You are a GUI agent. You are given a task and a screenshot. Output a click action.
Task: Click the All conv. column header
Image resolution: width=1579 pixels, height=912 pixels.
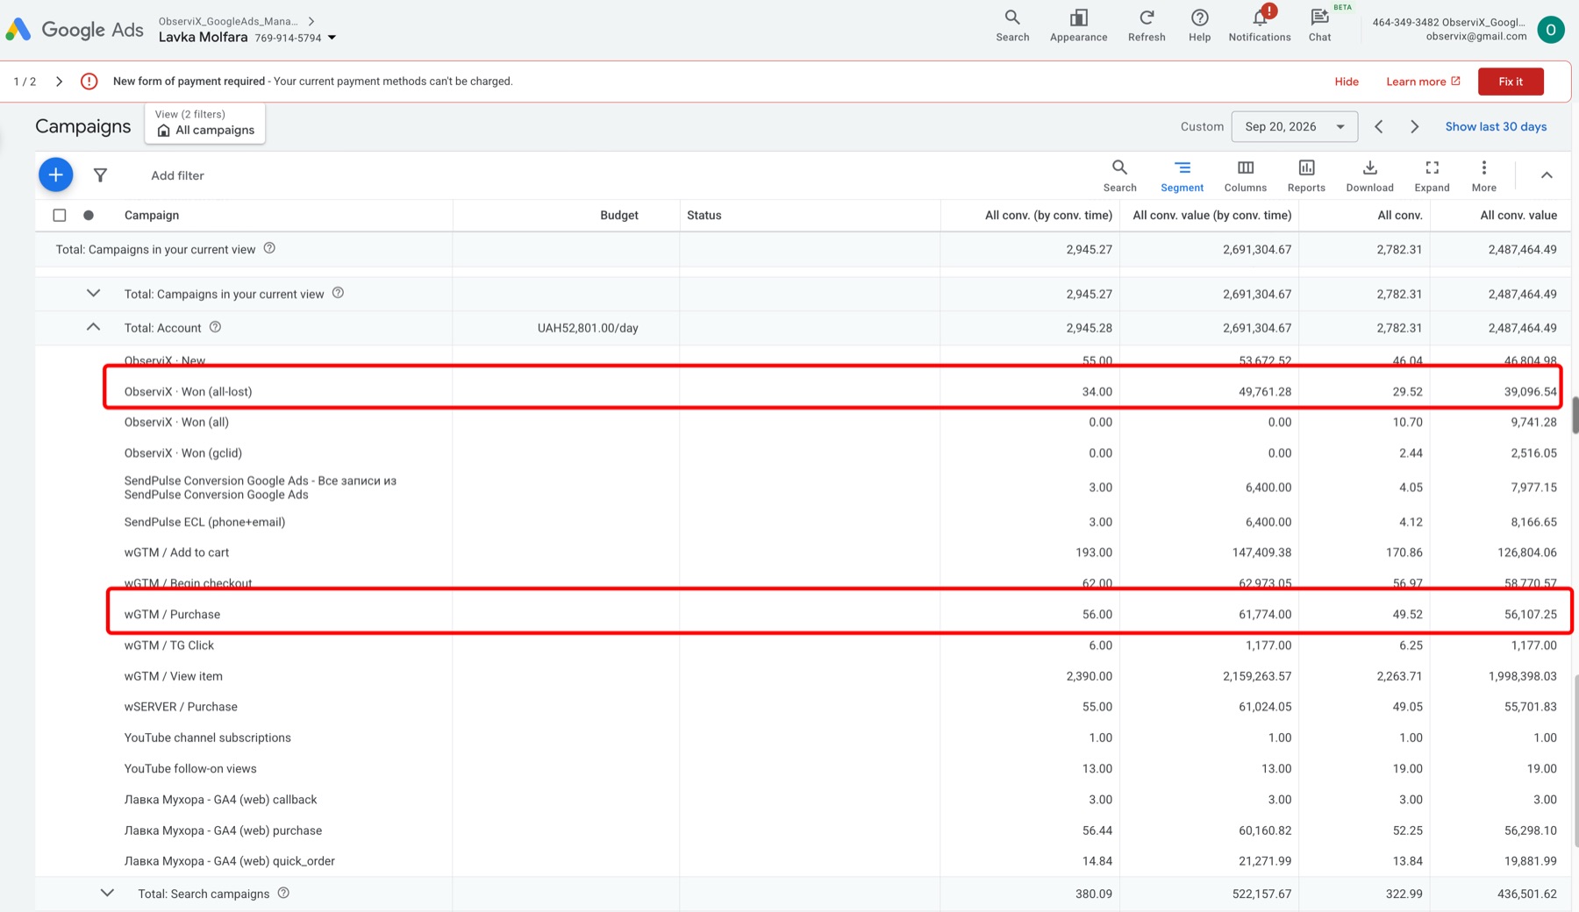pyautogui.click(x=1399, y=215)
